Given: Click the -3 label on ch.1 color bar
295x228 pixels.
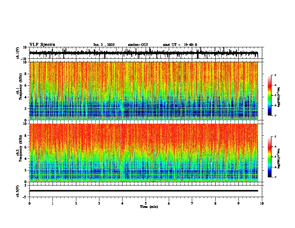Looking at the screenshot, I should point(275,75).
